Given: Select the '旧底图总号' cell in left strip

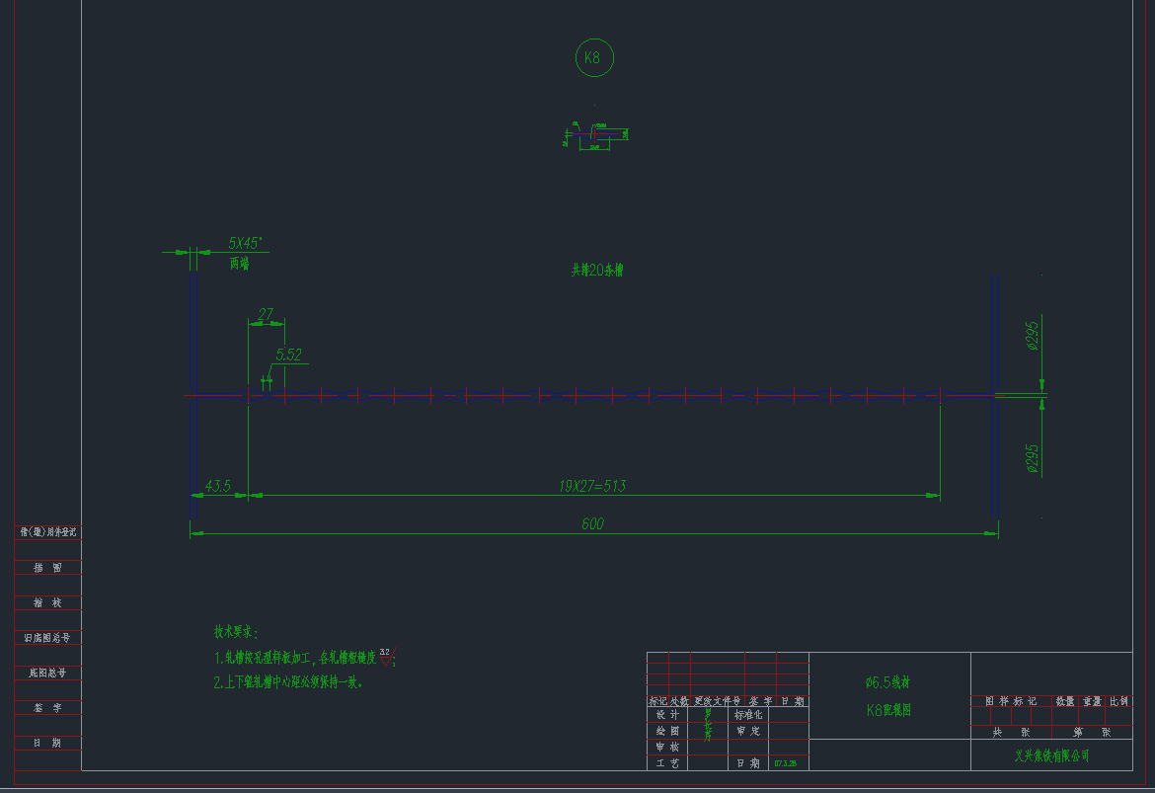Looking at the screenshot, I should pyautogui.click(x=48, y=638).
